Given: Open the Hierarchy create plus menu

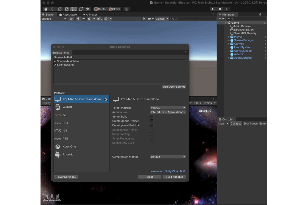Looking at the screenshot, I should point(221,19).
